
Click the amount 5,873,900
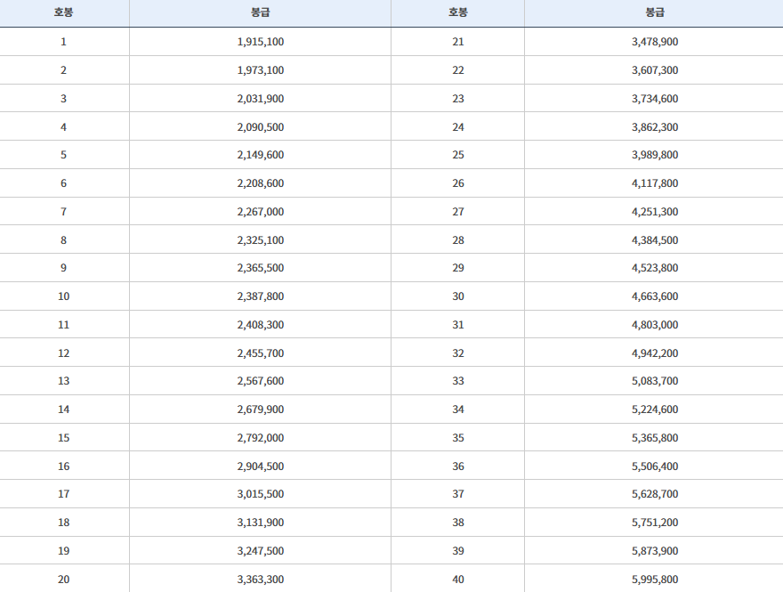(655, 550)
